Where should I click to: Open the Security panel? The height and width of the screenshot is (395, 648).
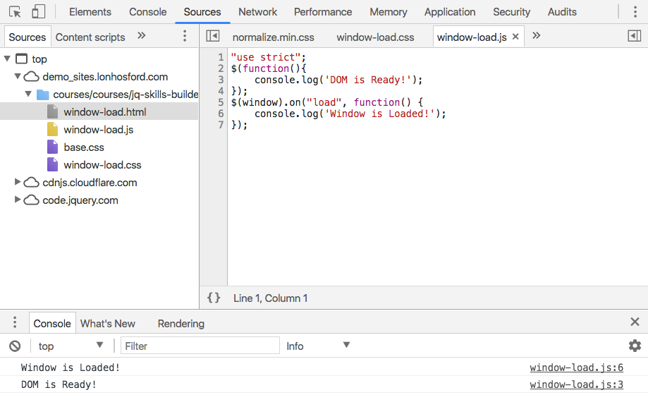[511, 12]
